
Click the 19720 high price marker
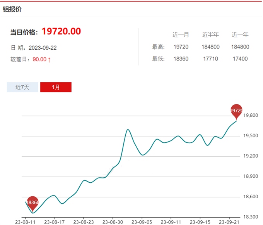pyautogui.click(x=236, y=112)
